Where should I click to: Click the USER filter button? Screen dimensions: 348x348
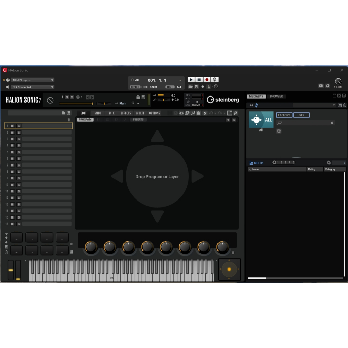coord(301,115)
